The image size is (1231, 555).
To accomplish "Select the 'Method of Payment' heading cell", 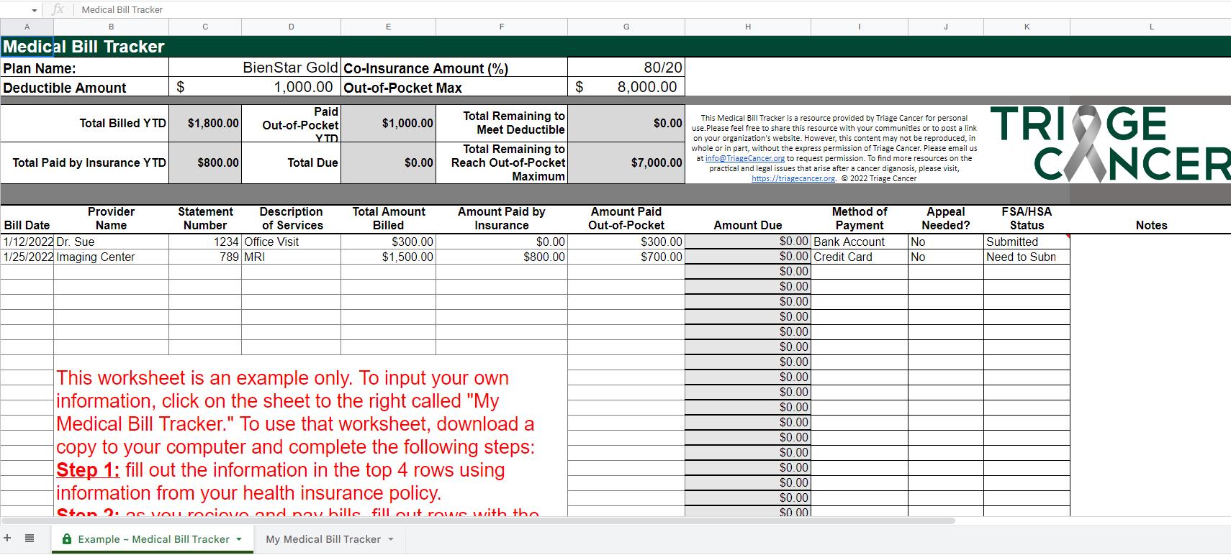I will click(x=860, y=219).
